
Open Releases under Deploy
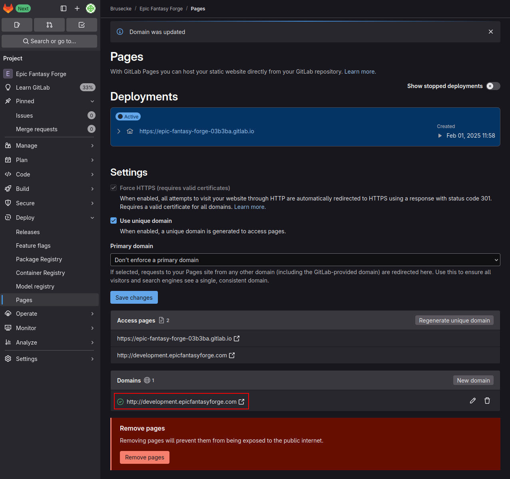coord(50,232)
